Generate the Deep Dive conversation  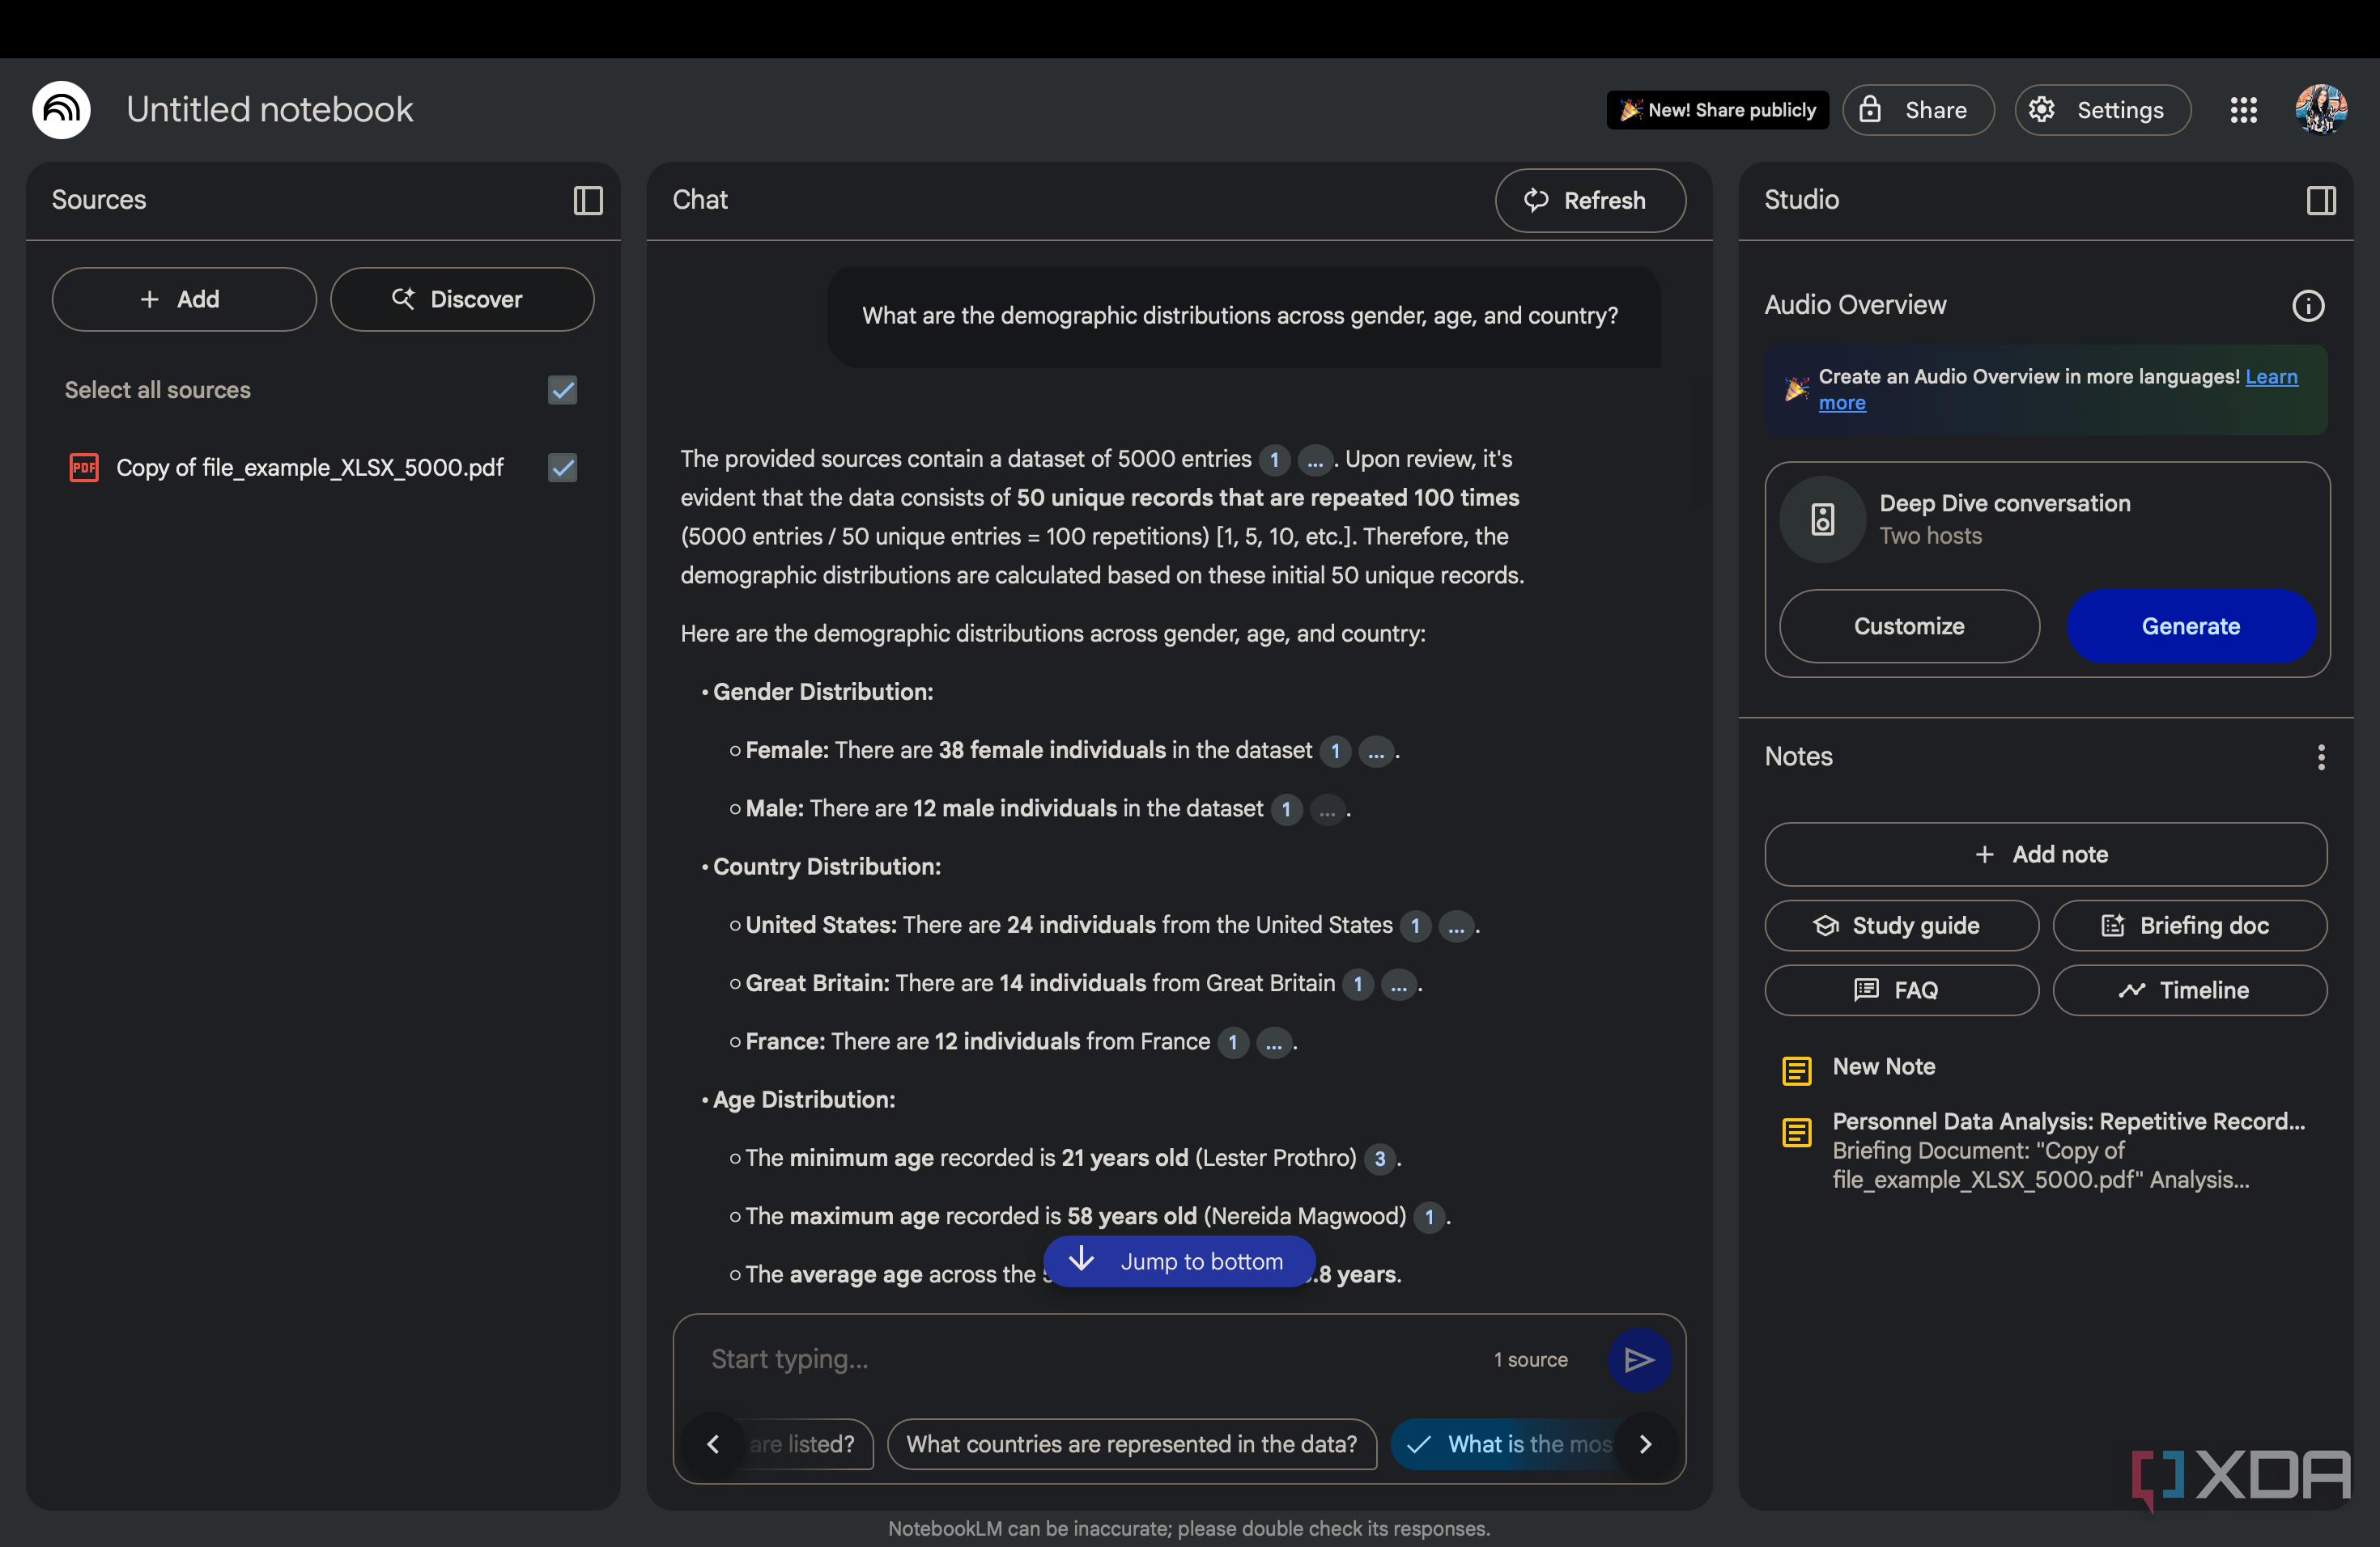click(x=2191, y=625)
